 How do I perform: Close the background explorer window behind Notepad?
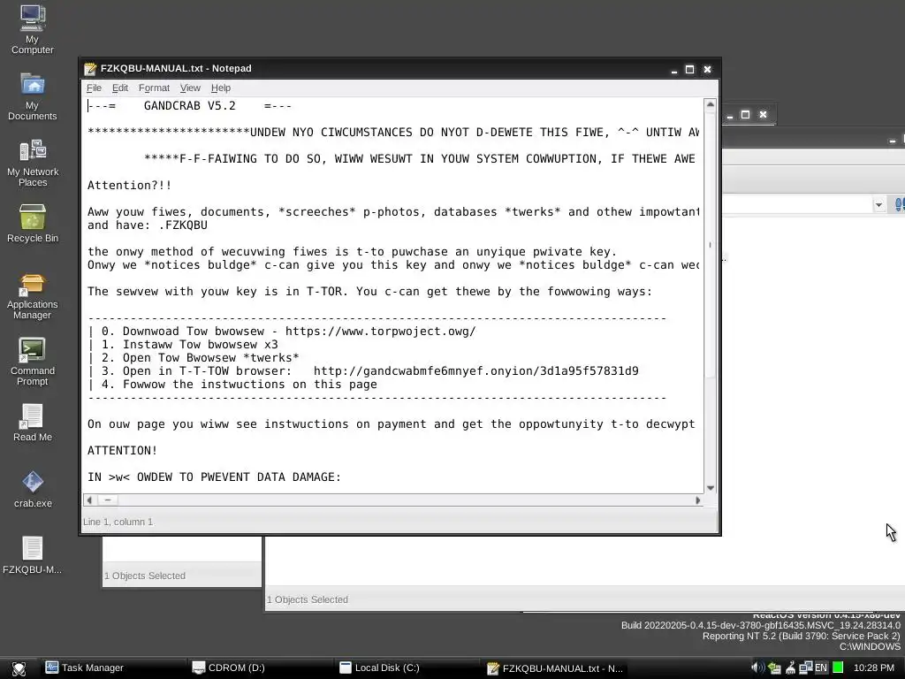(763, 114)
